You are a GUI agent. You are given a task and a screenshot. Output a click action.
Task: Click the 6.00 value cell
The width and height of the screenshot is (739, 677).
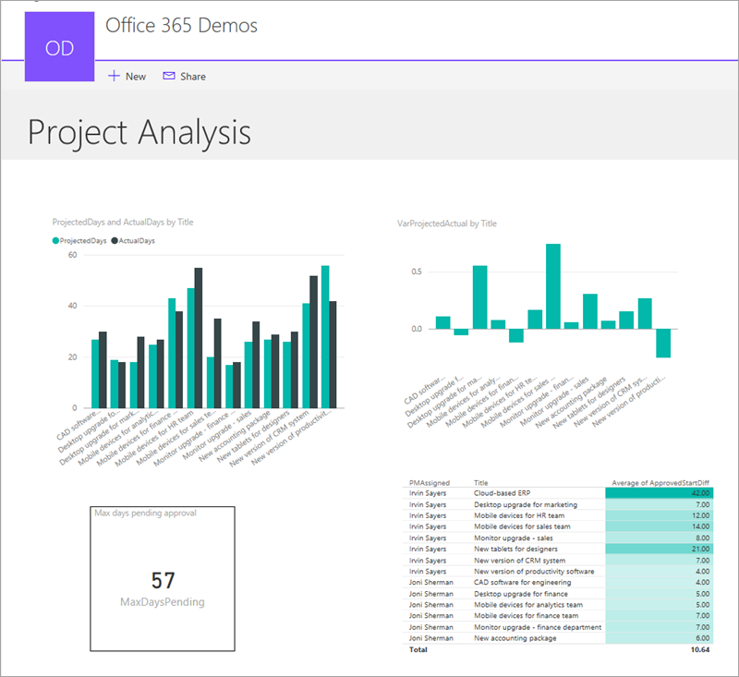pyautogui.click(x=660, y=638)
